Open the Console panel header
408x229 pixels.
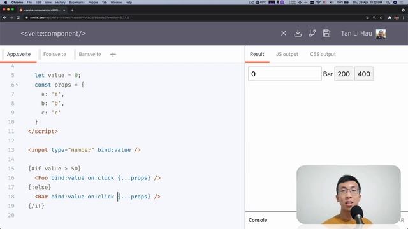pyautogui.click(x=258, y=220)
